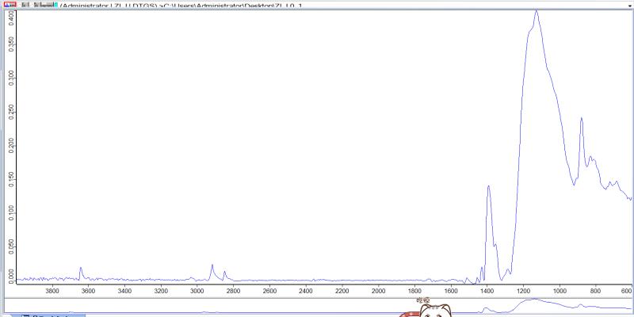Click the 3200 wavenumber axis label
The width and height of the screenshot is (634, 317).
click(x=161, y=291)
